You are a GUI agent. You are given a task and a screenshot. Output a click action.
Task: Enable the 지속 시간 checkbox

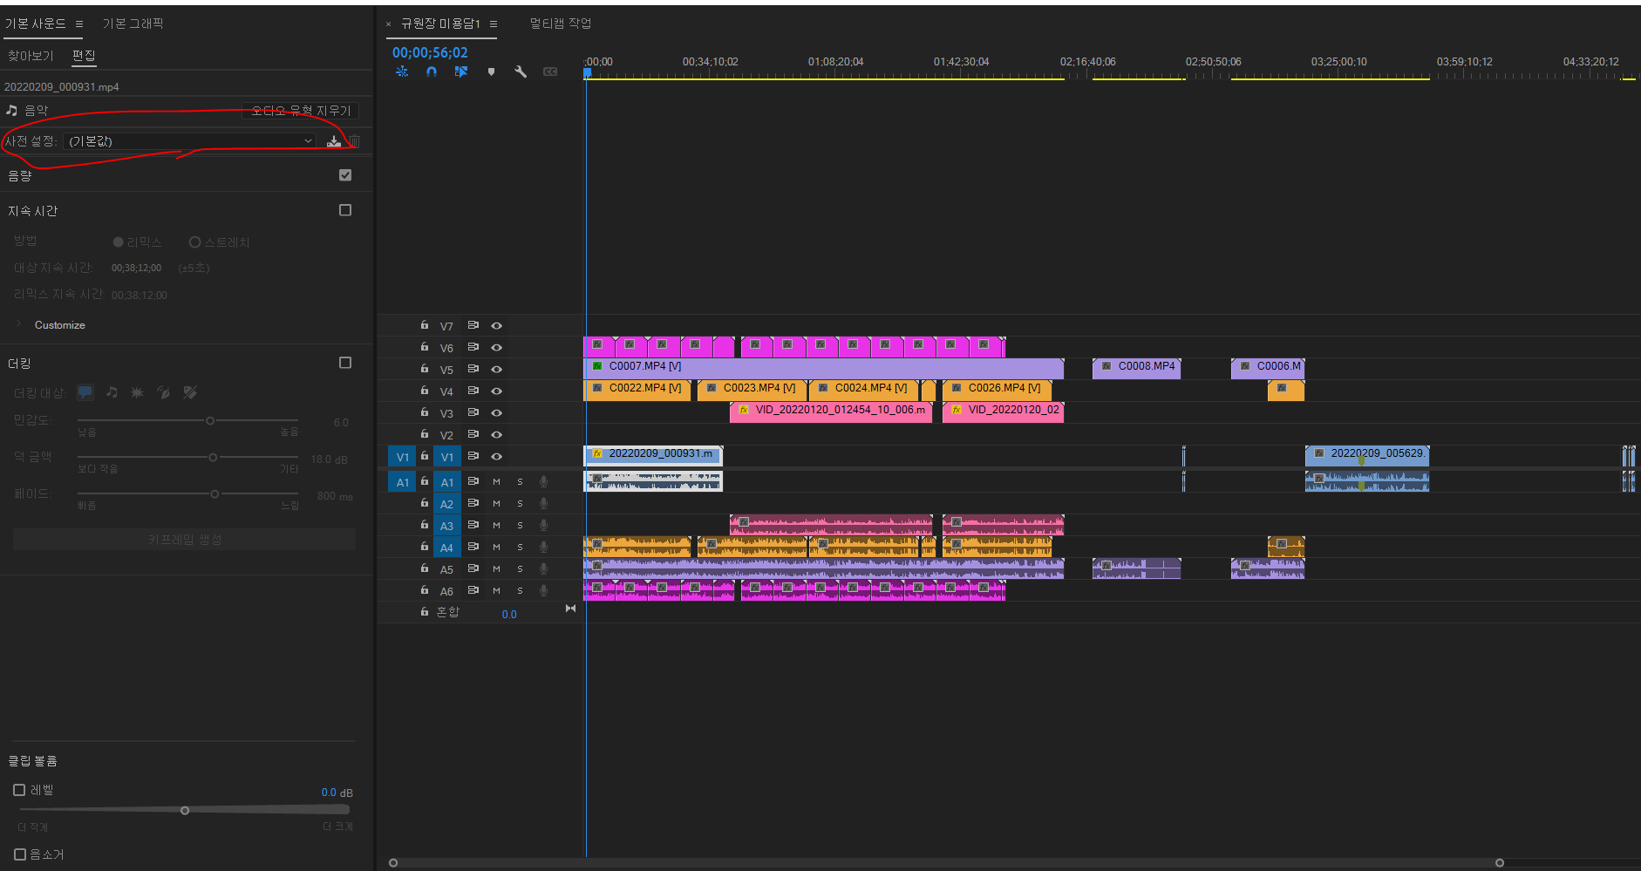coord(345,210)
